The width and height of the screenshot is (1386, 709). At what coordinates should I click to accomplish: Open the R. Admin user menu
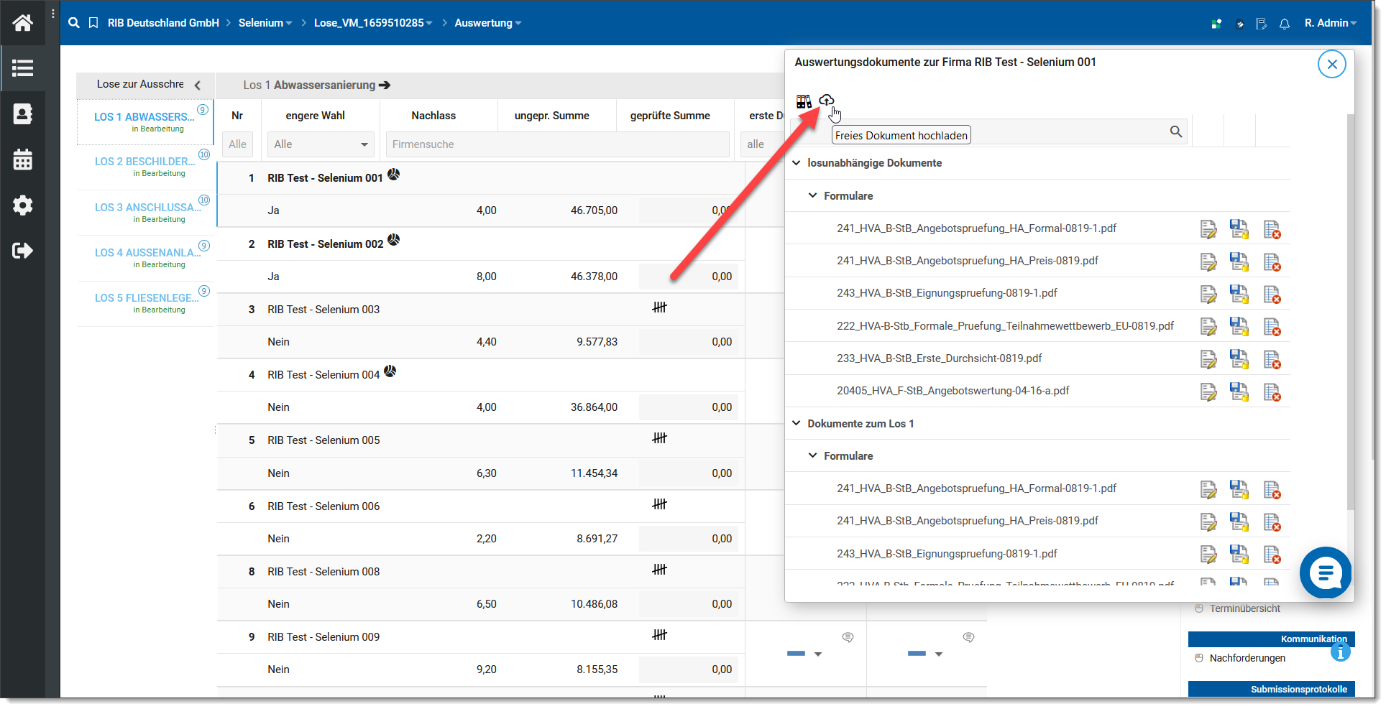[1331, 23]
